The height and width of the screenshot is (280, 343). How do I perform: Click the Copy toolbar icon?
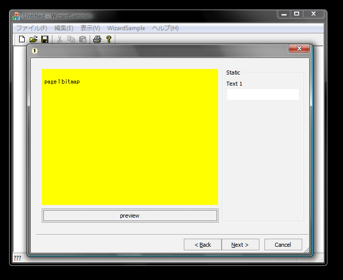point(71,39)
